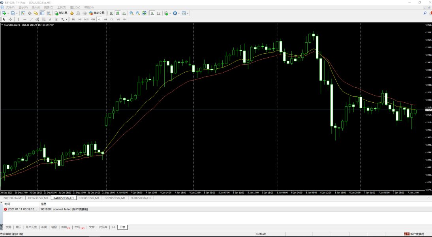Switch to the GBPUSD.Sta,M1 chart tab
The height and width of the screenshot is (237, 432).
click(115, 198)
